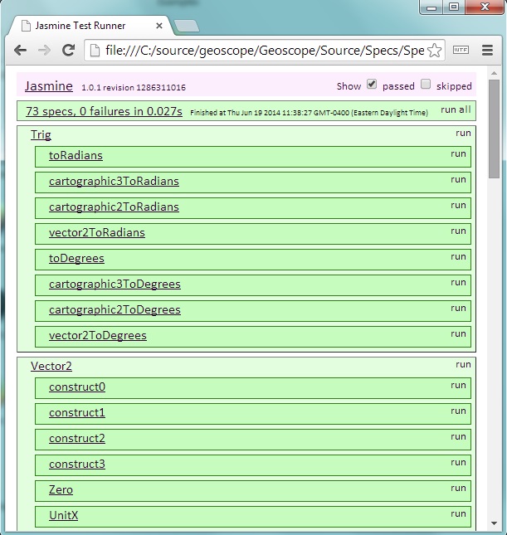Click run all specs
507x535 pixels.
click(456, 109)
